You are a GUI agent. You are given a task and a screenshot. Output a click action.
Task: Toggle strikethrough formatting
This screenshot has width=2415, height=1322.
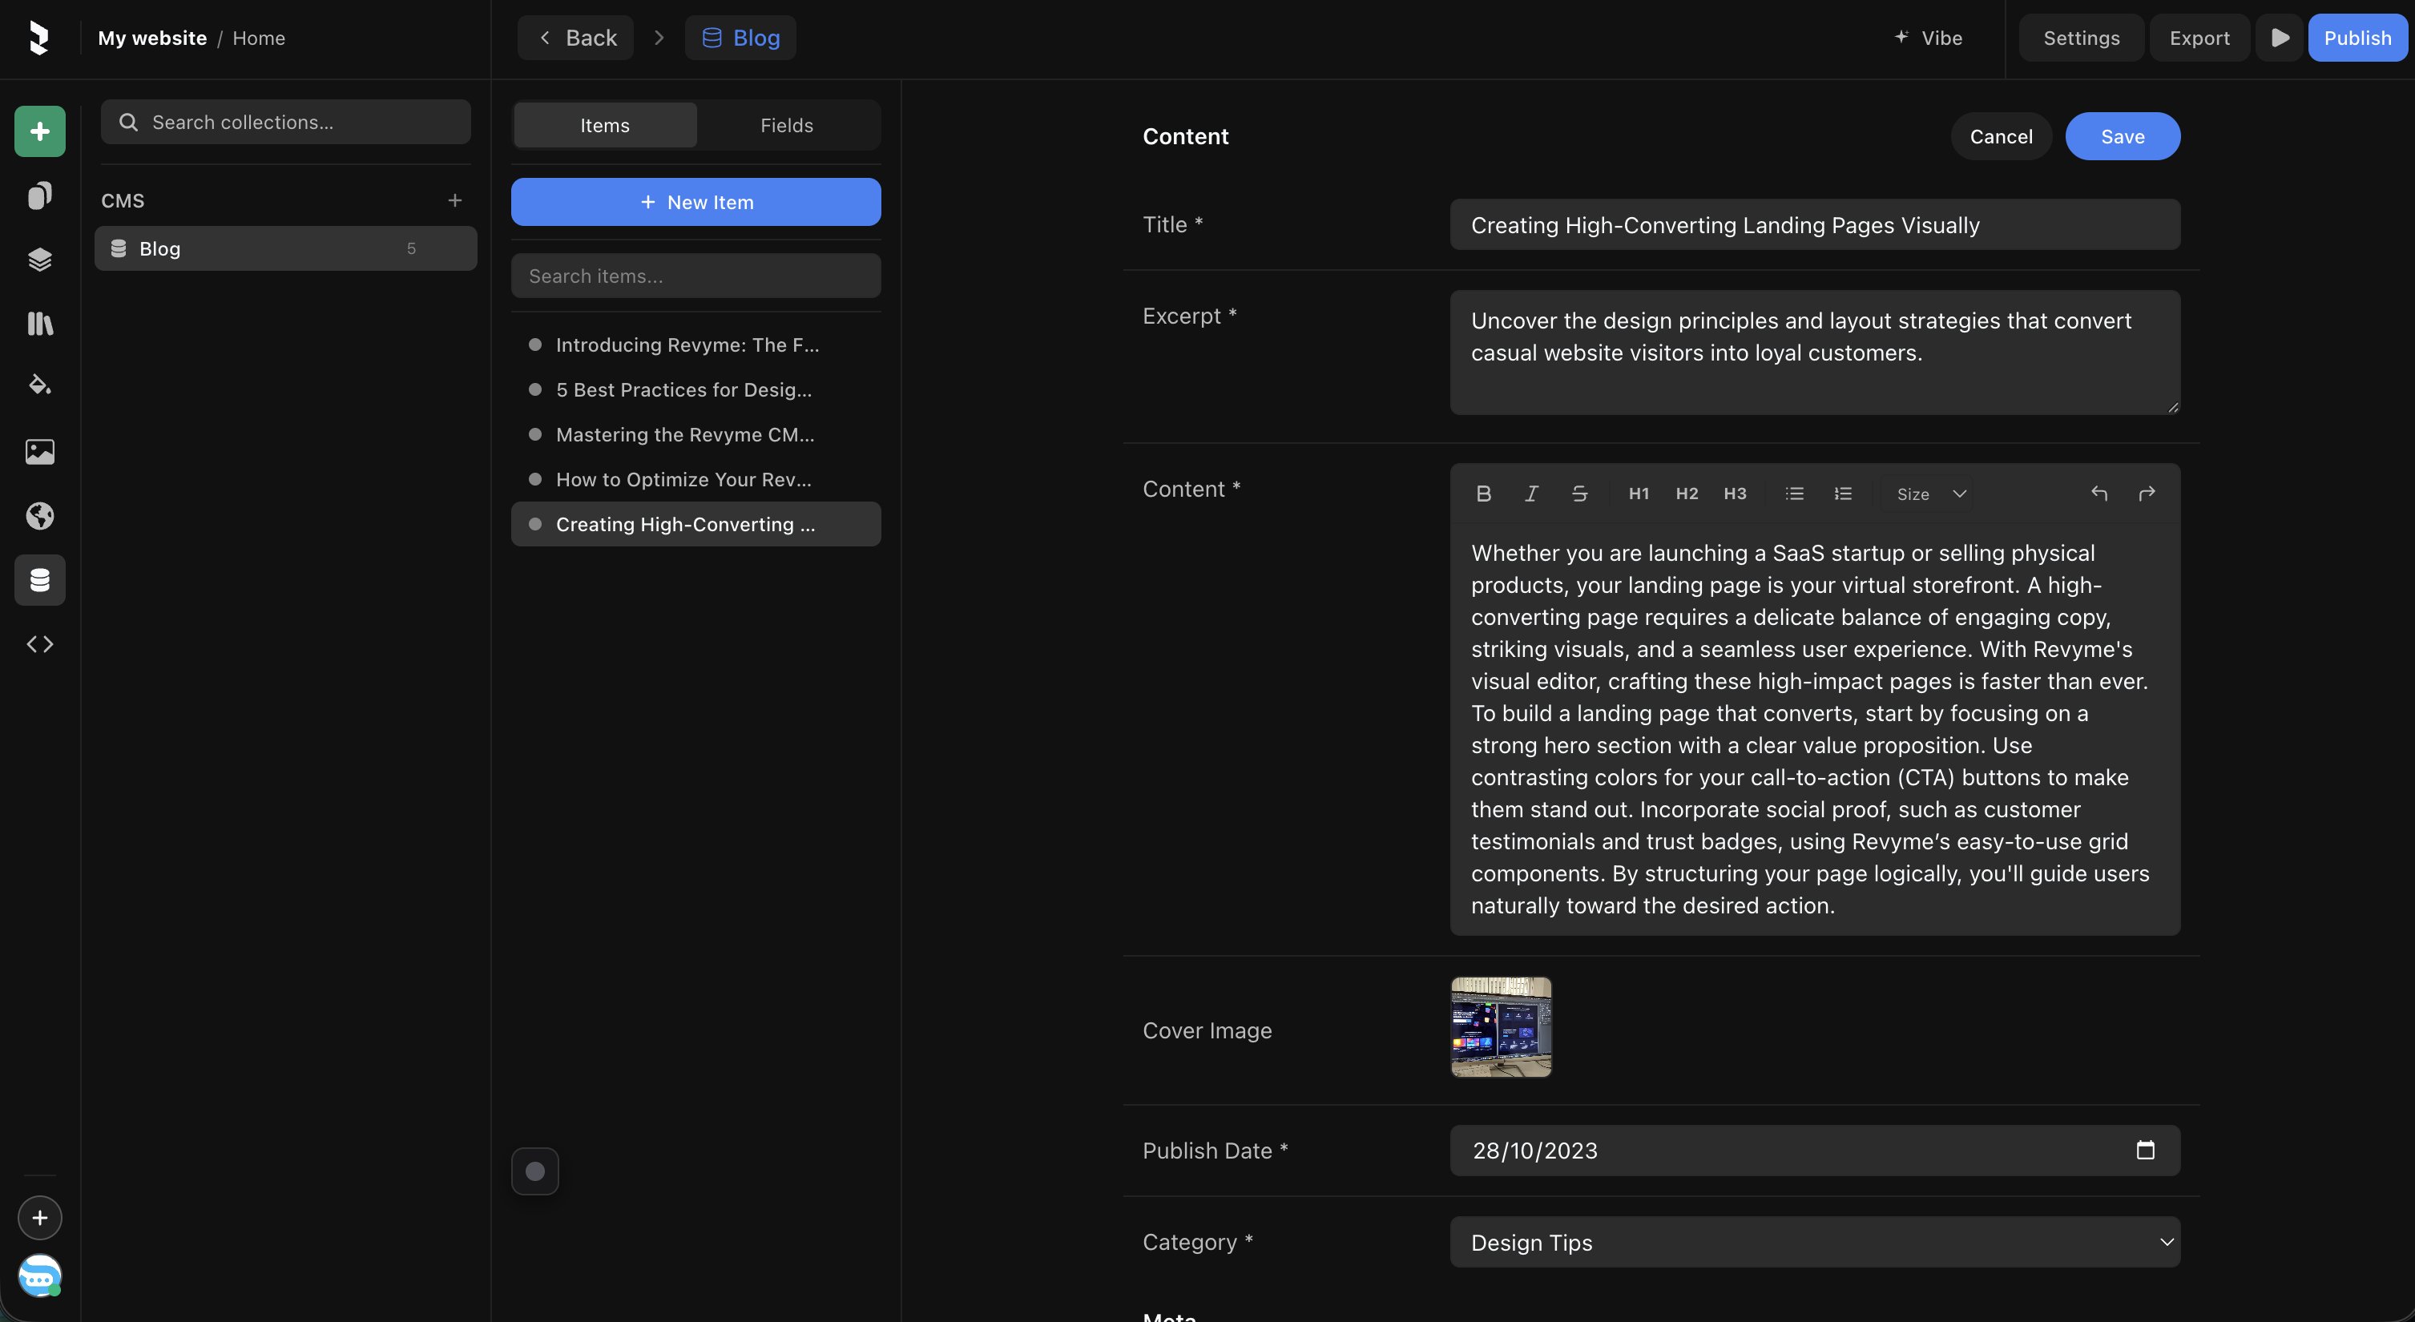click(1580, 494)
